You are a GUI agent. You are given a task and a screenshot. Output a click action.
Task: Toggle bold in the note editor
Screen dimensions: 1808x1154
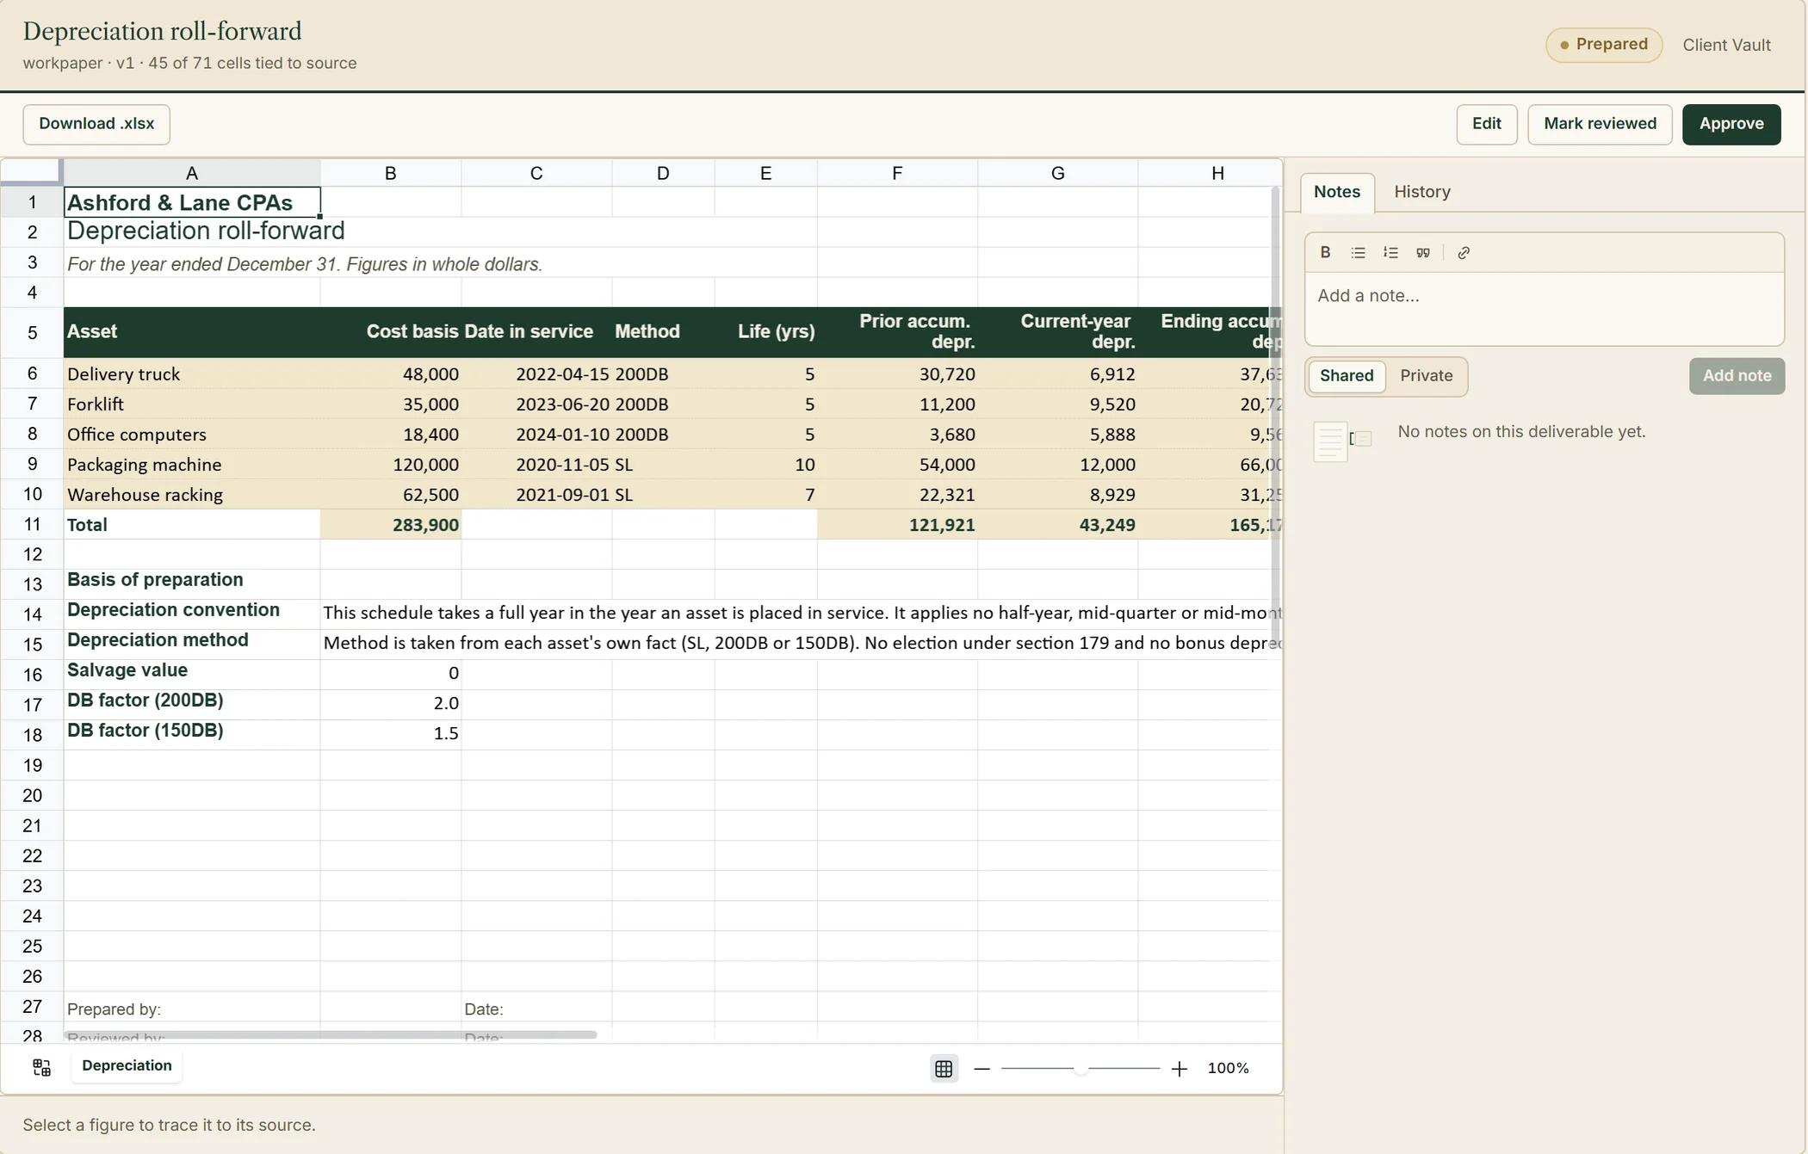(x=1326, y=252)
